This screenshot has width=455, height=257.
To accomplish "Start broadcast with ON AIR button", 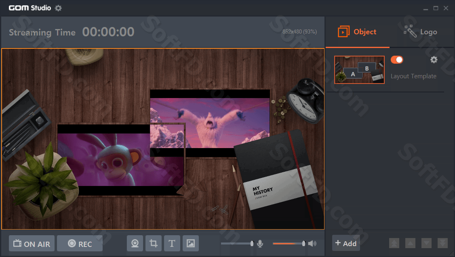I will click(x=32, y=244).
